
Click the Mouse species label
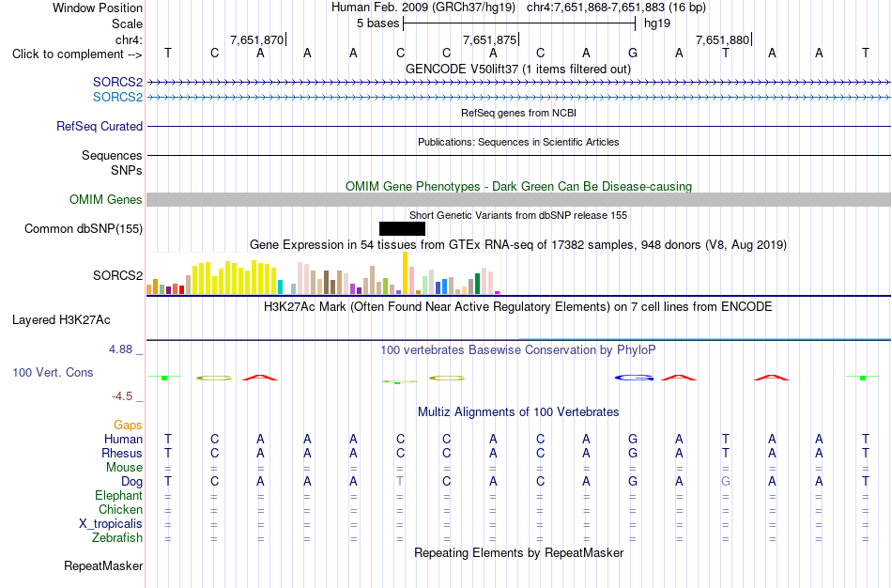(x=124, y=468)
